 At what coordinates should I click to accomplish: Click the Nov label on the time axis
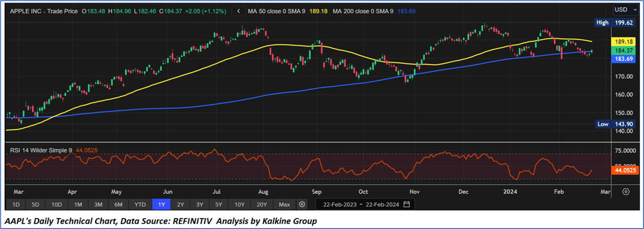(414, 192)
